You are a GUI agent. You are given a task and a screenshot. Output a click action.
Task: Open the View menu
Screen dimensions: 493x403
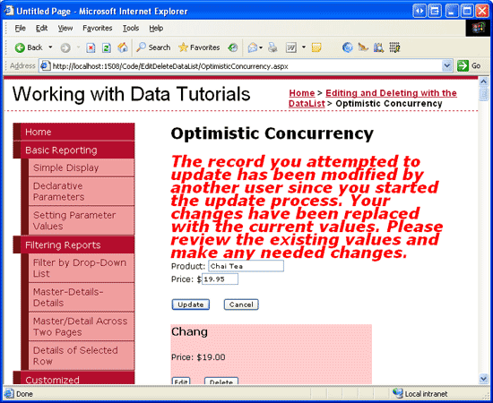tap(65, 29)
